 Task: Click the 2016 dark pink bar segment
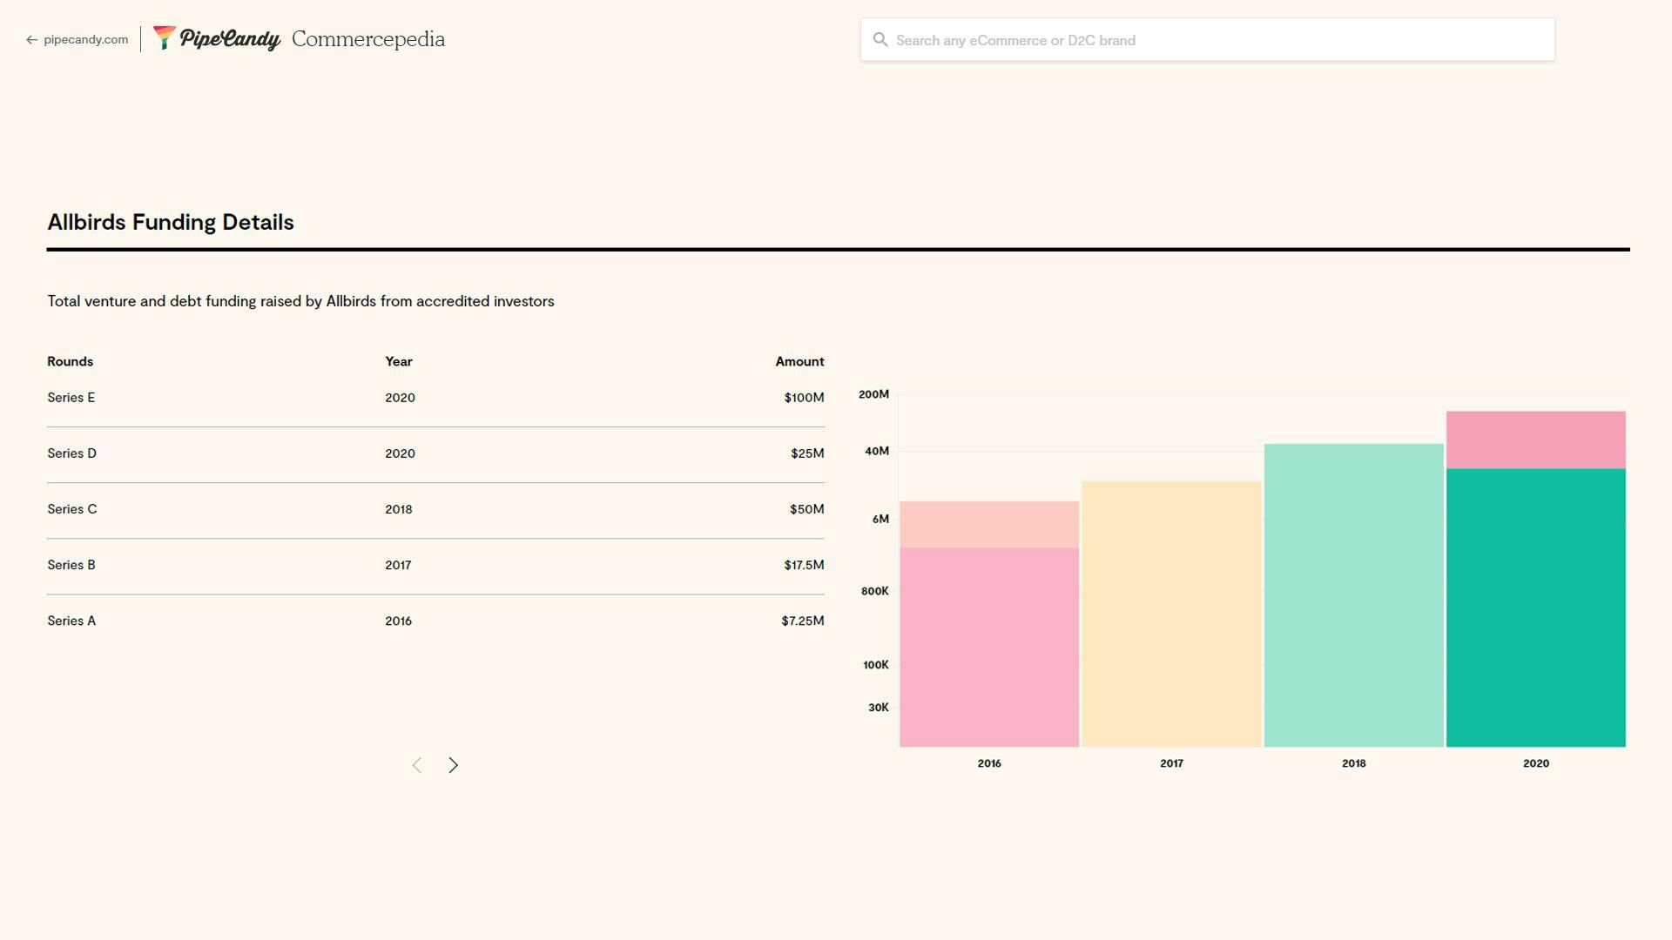(x=989, y=647)
